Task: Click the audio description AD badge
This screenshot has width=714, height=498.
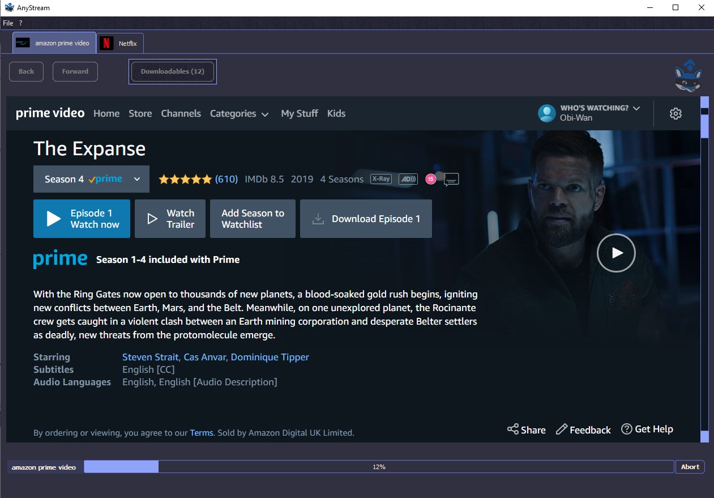Action: tap(408, 179)
